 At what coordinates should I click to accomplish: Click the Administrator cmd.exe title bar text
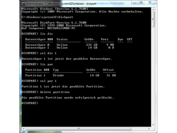(61, 4)
